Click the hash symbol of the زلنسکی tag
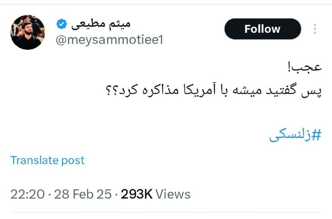Image resolution: width=332 pixels, height=219 pixels. click(x=317, y=135)
